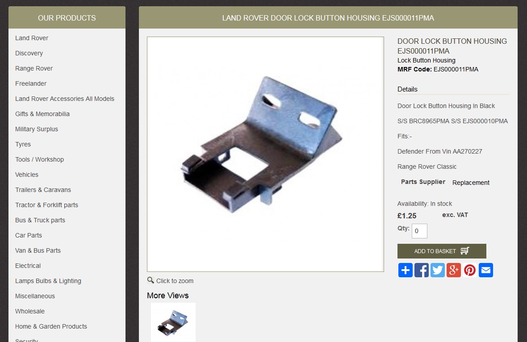Click the magnifier icon next to Click to zoom
This screenshot has width=527, height=342.
(x=151, y=280)
